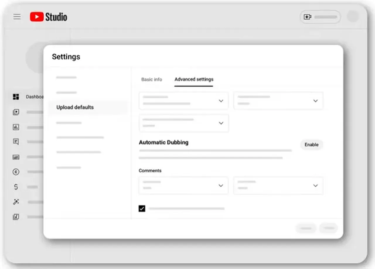375x269 pixels.
Task: Open the Customization magic wand icon
Action: coord(16,202)
